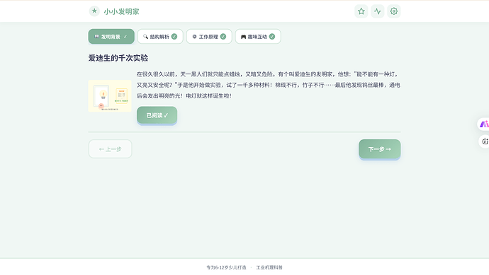Click the gear icon in 工作原理 tab
Screen dimensions: 489x275
(194, 36)
